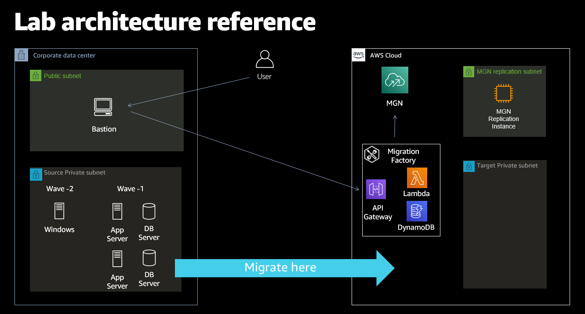Click the 'Lambda' label text
Screen dimensions: 585x314
417,193
